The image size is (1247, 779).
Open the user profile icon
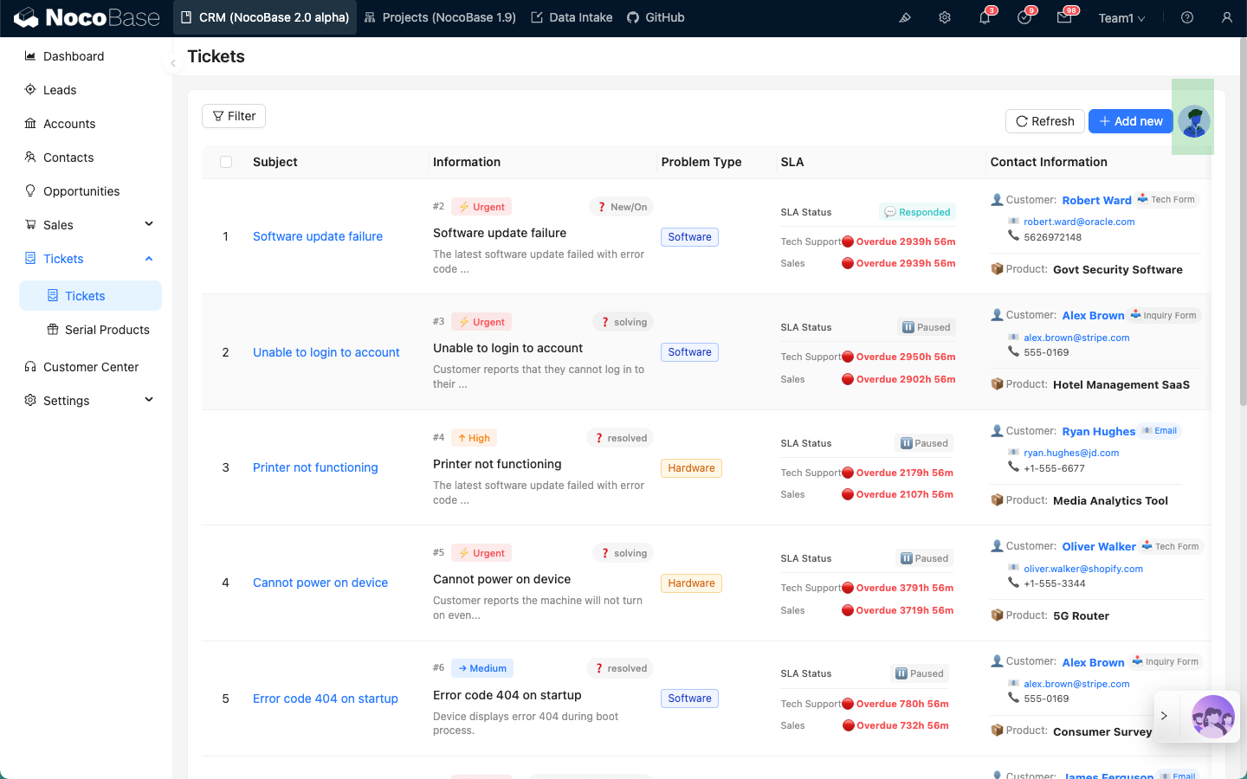click(x=1227, y=17)
